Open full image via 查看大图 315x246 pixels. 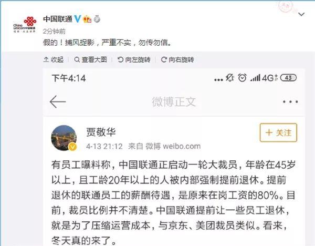[90, 59]
